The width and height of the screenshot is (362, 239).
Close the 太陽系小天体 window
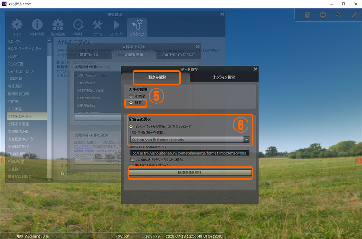click(x=198, y=47)
